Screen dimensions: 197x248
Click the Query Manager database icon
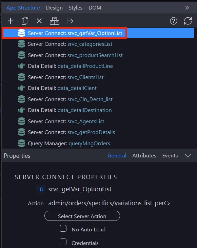[21, 143]
